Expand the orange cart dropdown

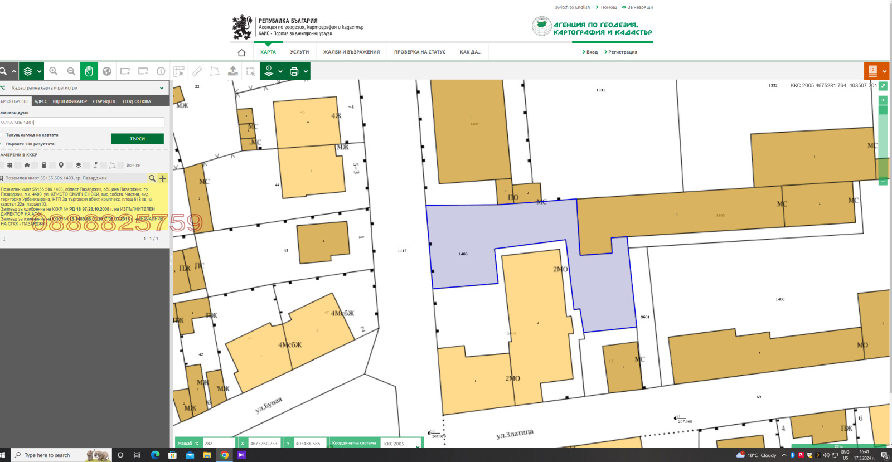(x=884, y=71)
